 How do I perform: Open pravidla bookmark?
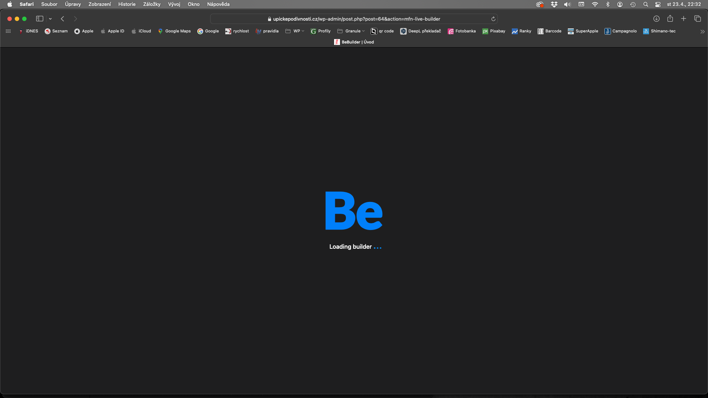point(267,31)
